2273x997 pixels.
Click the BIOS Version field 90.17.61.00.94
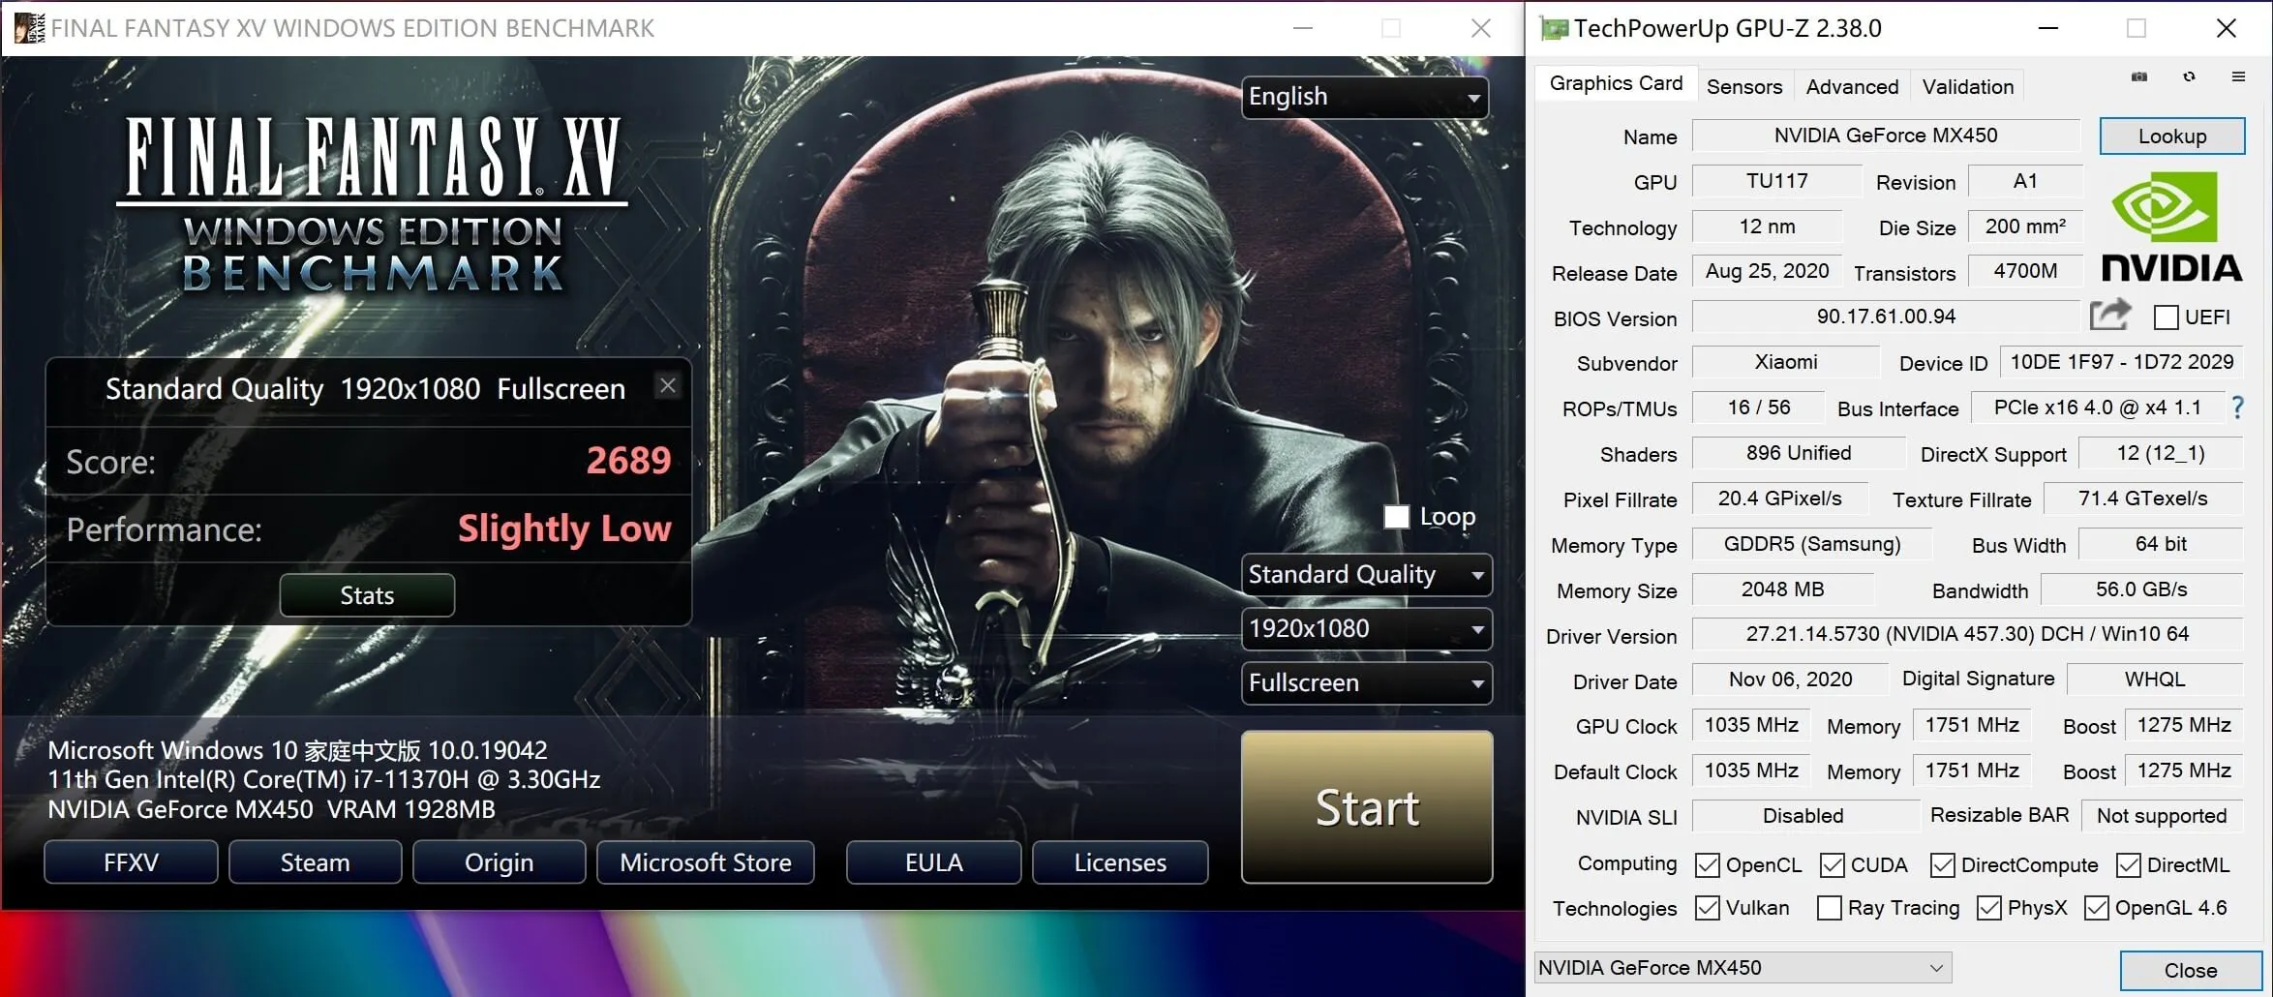pyautogui.click(x=1886, y=317)
